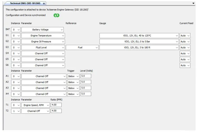Viewport: 197px width, 132px height.
Task: Click the 'Ratio (PPR)' column header
Action: [x=56, y=100]
